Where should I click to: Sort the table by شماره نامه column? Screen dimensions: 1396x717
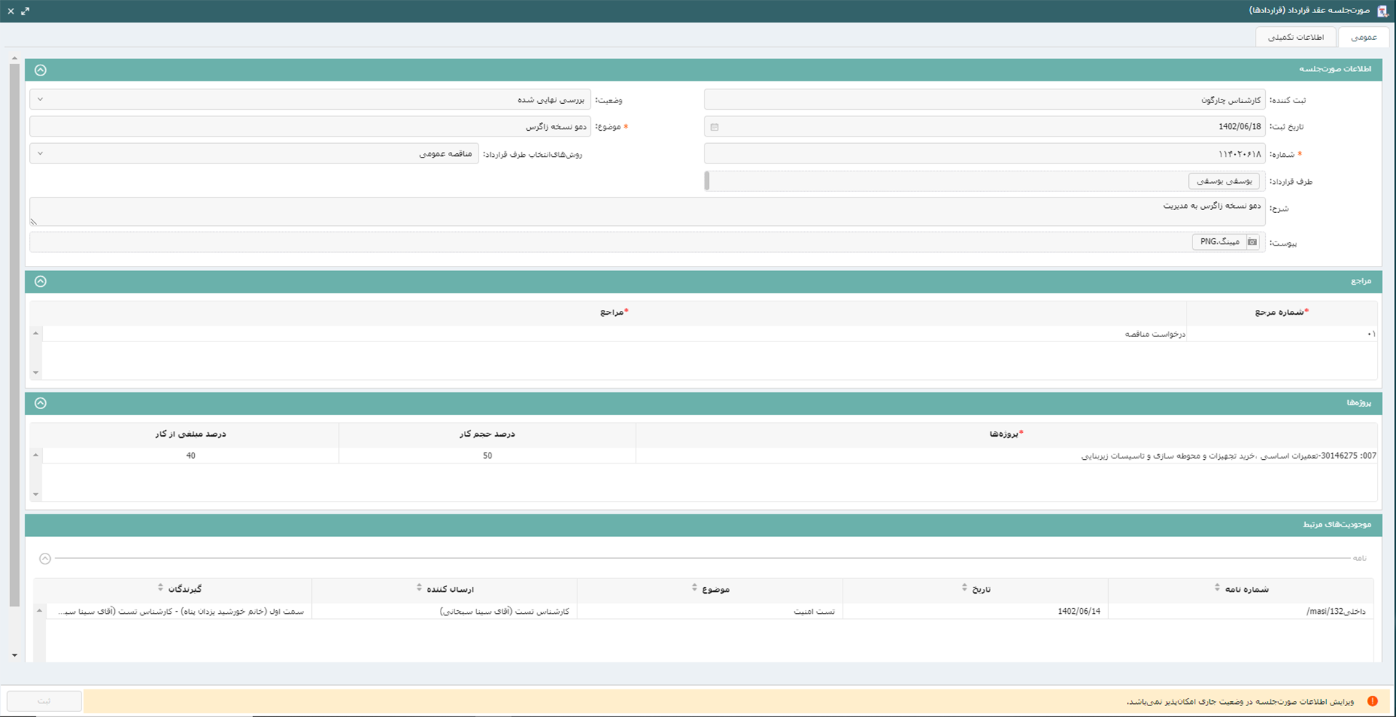tap(1217, 588)
